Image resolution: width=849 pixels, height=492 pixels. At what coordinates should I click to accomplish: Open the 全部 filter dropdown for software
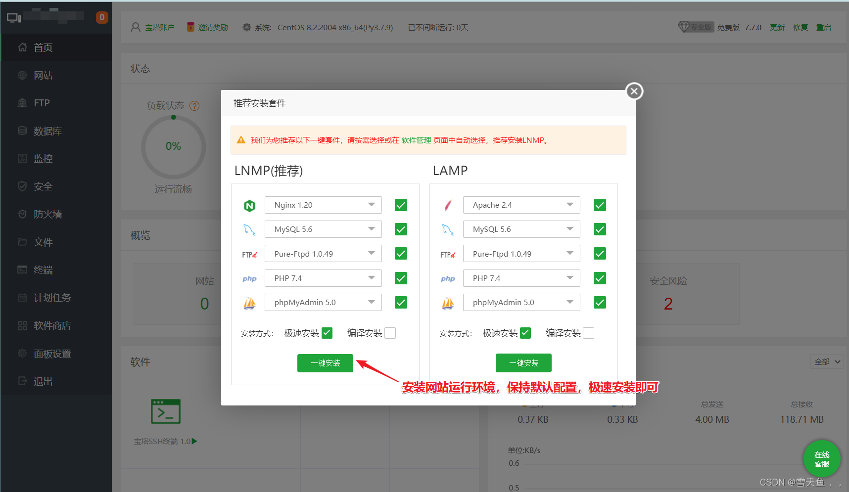pos(827,361)
